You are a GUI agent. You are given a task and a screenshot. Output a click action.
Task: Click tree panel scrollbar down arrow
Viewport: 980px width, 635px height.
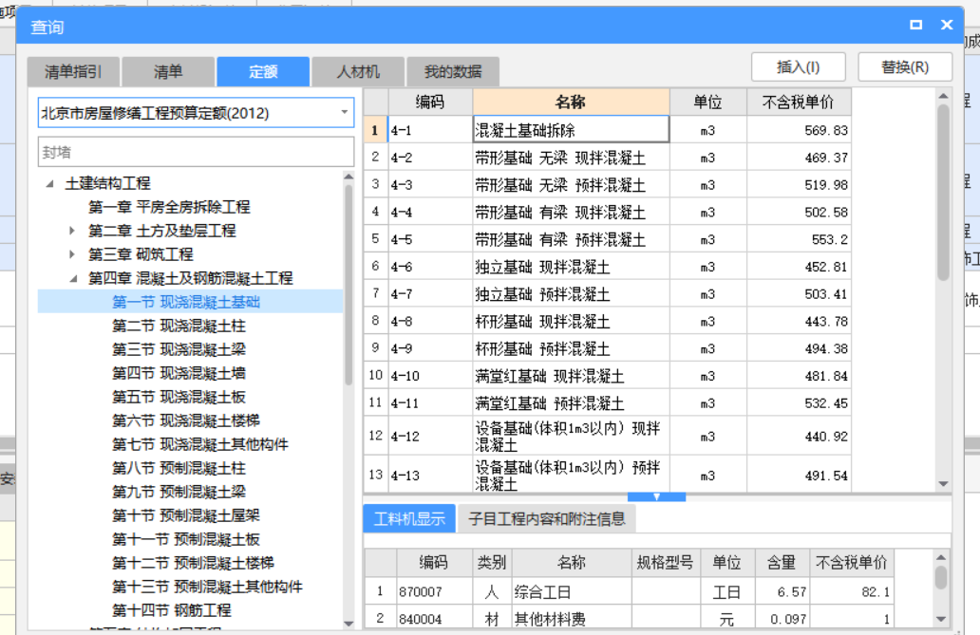click(x=349, y=623)
